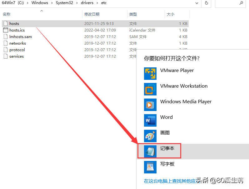This screenshot has height=189, width=249.
Task: Click the Windows Media Player icon
Action: pos(150,105)
